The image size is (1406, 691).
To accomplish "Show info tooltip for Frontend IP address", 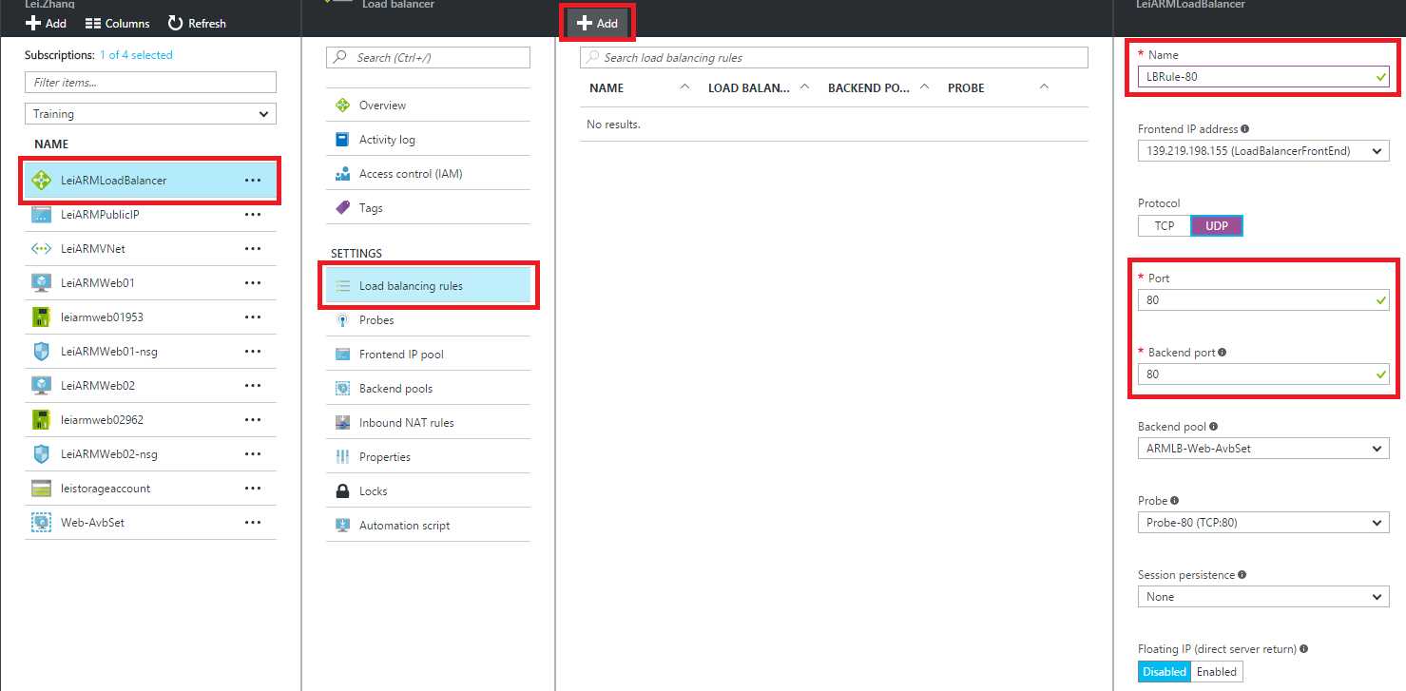I will click(1245, 129).
